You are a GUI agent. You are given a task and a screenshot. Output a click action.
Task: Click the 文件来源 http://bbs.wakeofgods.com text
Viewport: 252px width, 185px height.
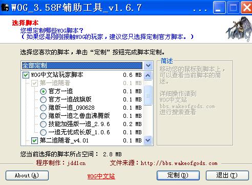click(163, 163)
